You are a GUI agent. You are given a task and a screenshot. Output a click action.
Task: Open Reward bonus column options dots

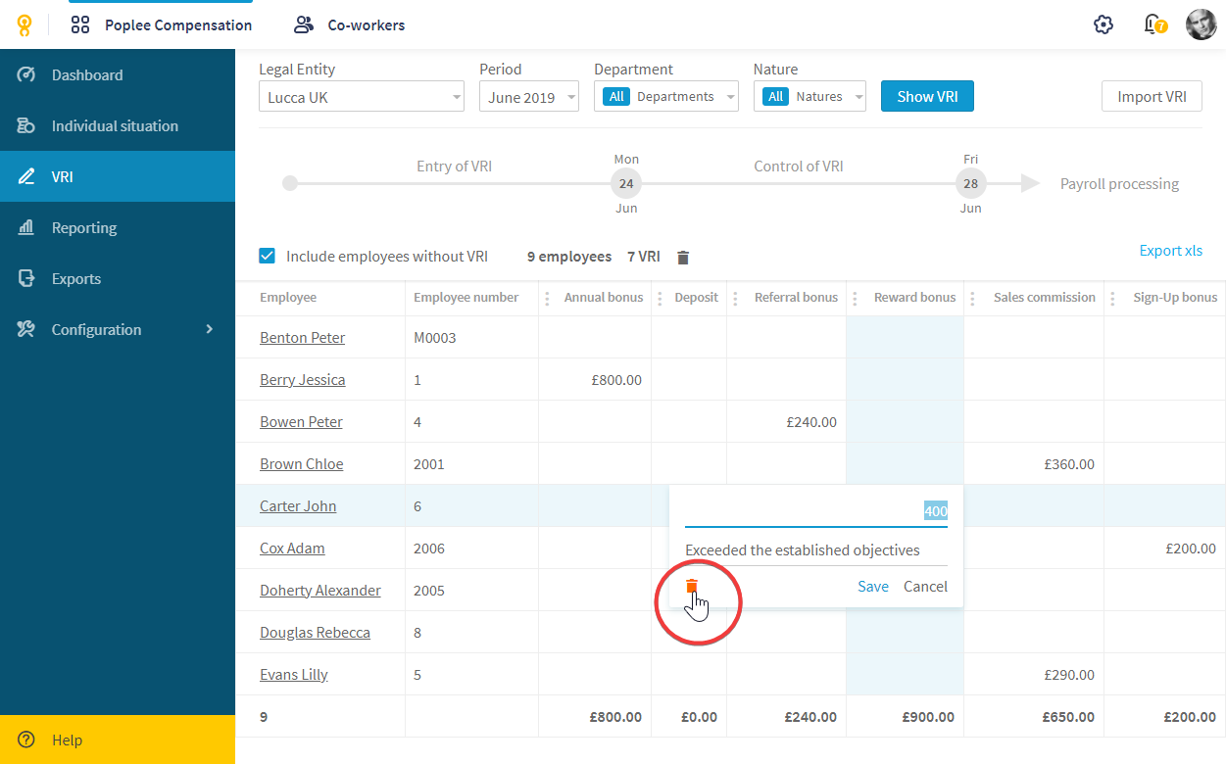(855, 298)
